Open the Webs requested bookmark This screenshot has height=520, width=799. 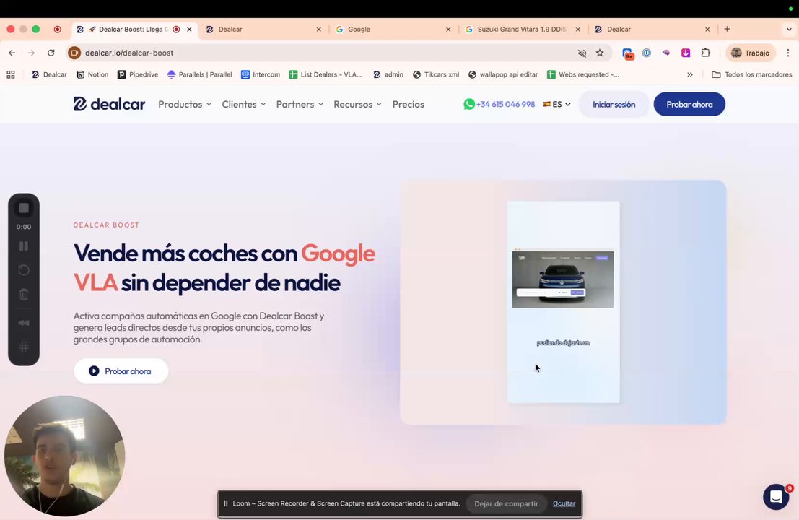tap(583, 74)
